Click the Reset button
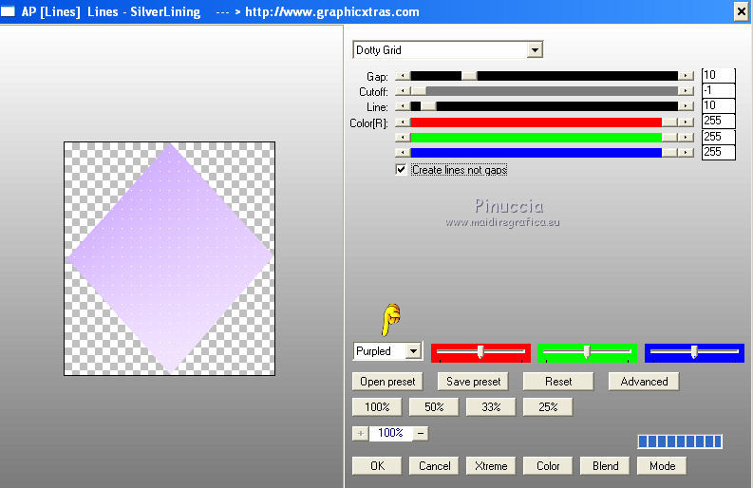Screen dimensions: 753x488 point(558,382)
